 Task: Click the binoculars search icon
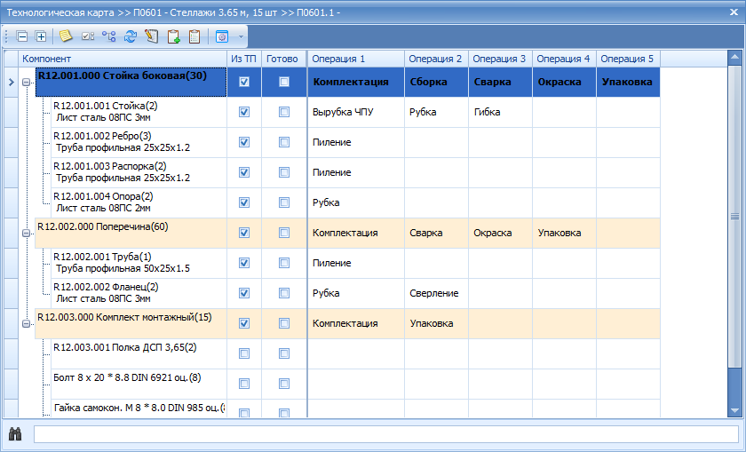[x=15, y=433]
